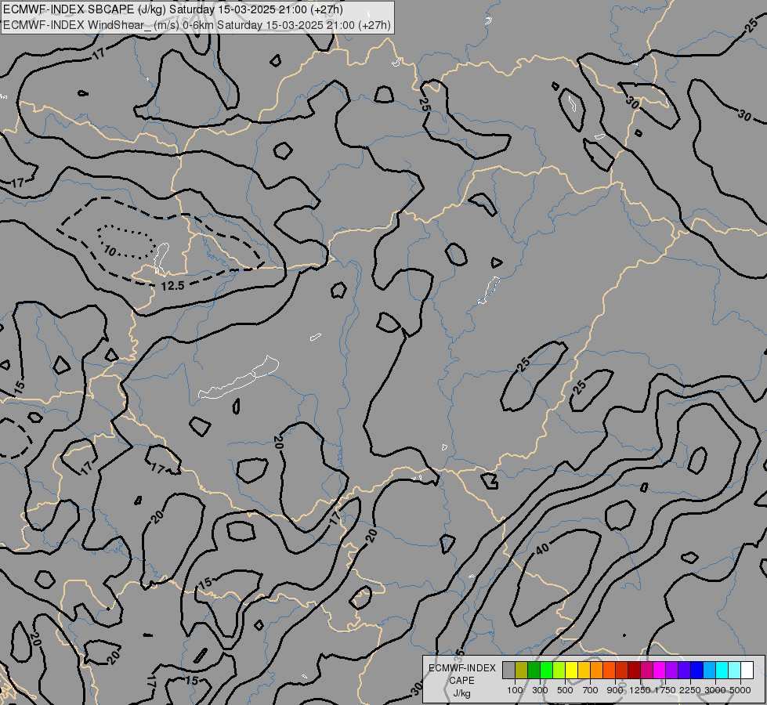Click the pure blue legend swatch
767x705 pixels.
click(x=697, y=671)
